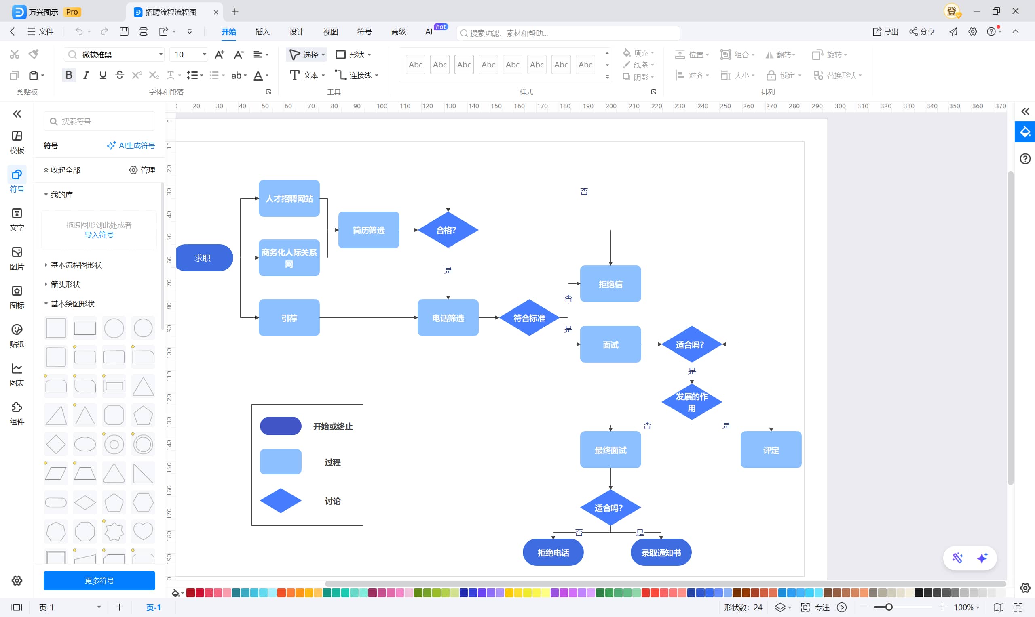Toggle Italic formatting
The width and height of the screenshot is (1035, 617).
86,75
